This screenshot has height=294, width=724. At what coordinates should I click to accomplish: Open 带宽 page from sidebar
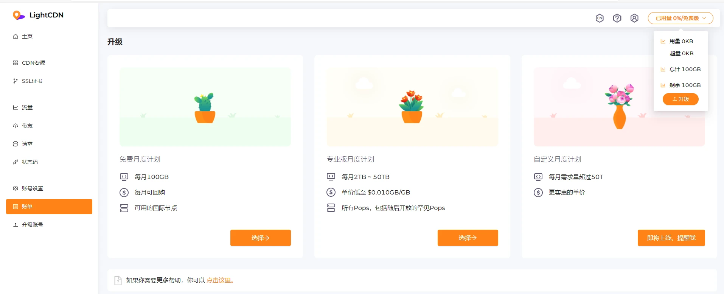[x=27, y=126]
